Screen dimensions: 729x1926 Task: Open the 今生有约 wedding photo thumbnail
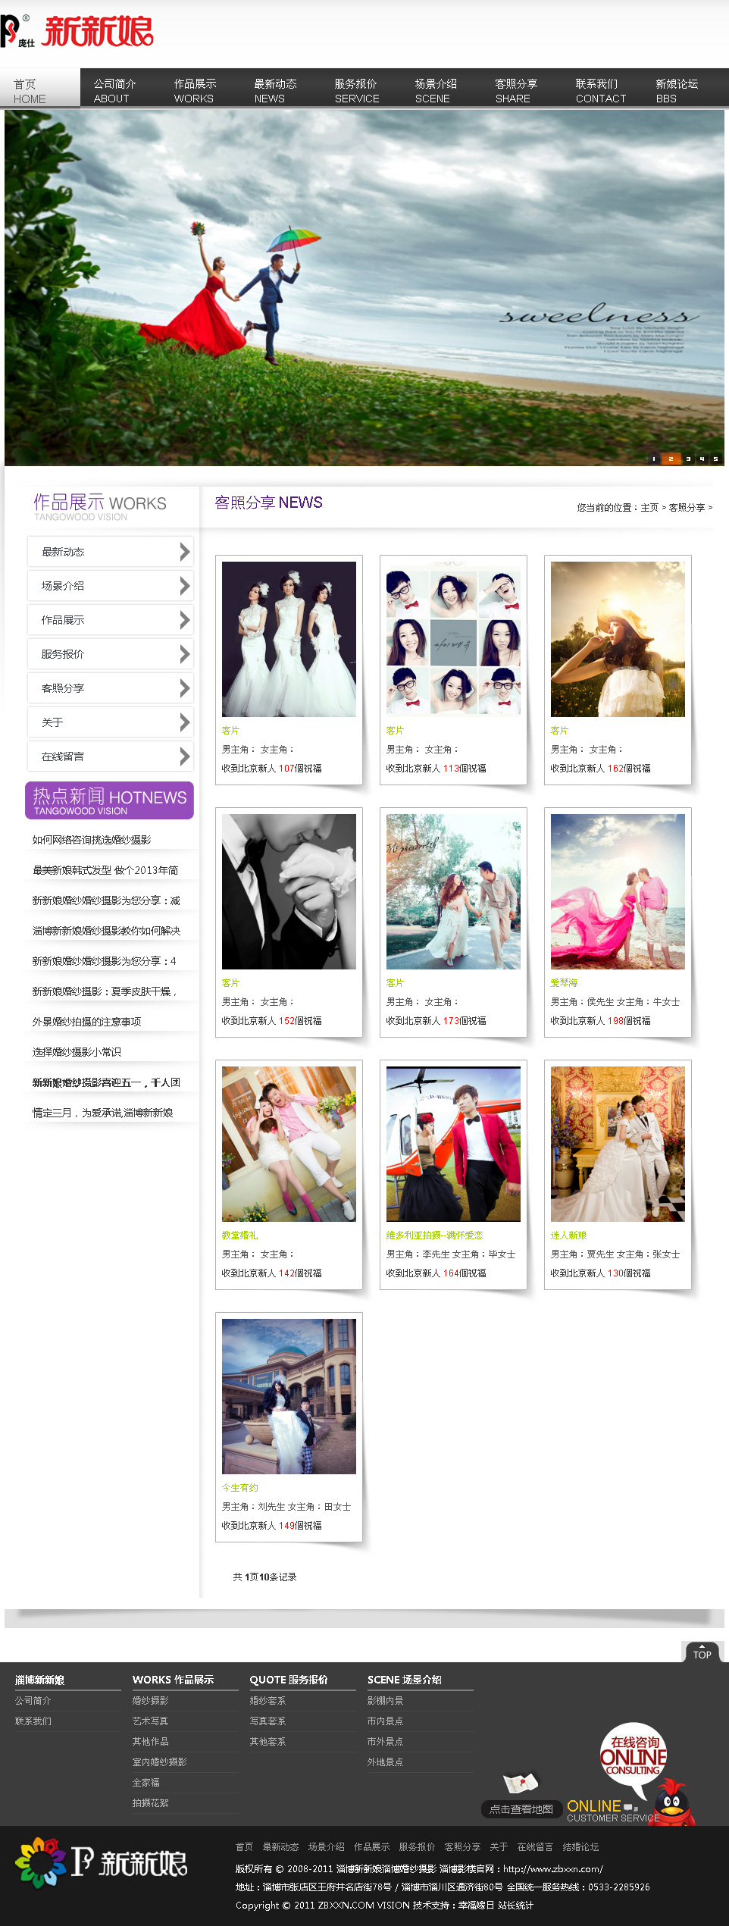tap(289, 1396)
